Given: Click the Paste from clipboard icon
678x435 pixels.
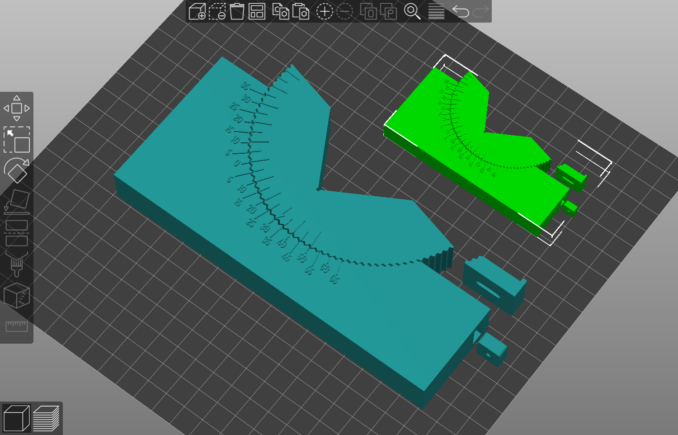Looking at the screenshot, I should [301, 11].
